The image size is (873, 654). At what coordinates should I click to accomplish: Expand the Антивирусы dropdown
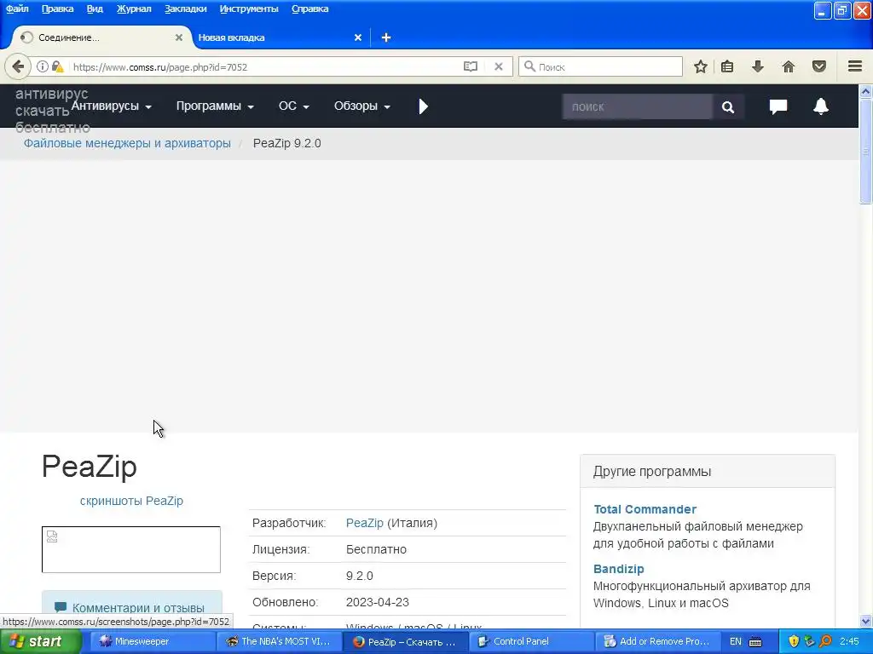coord(112,106)
